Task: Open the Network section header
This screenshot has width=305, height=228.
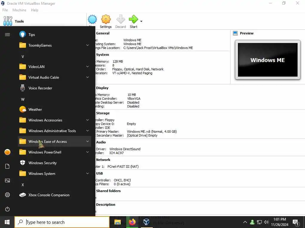Action: point(103,159)
